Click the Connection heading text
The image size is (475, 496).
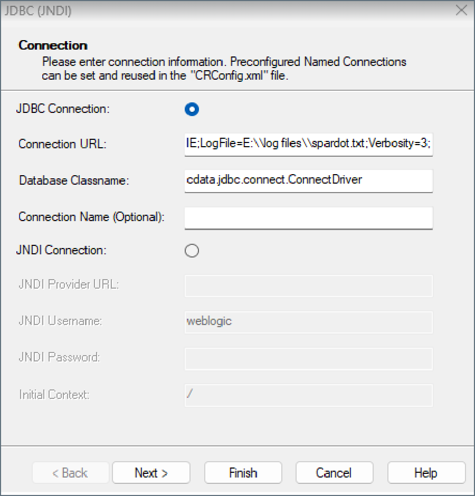tap(52, 45)
